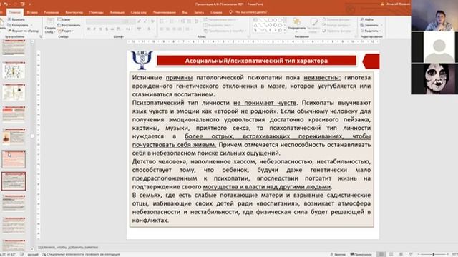Toggle underline formatting in font group
This screenshot has height=257, width=458.
(100, 29)
